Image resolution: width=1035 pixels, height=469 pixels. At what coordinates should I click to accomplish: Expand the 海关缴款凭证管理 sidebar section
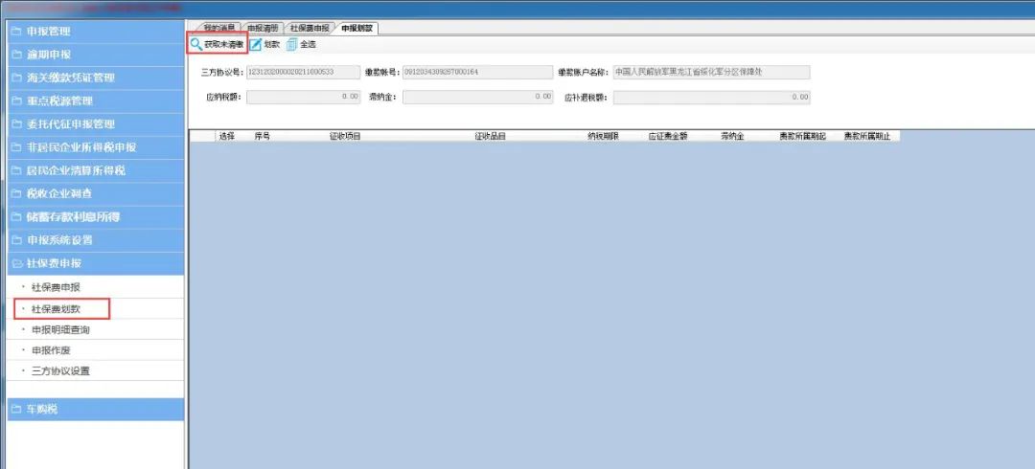[x=97, y=78]
